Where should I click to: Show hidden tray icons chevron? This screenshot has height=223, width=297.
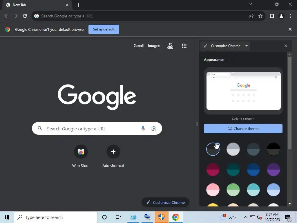point(245,217)
